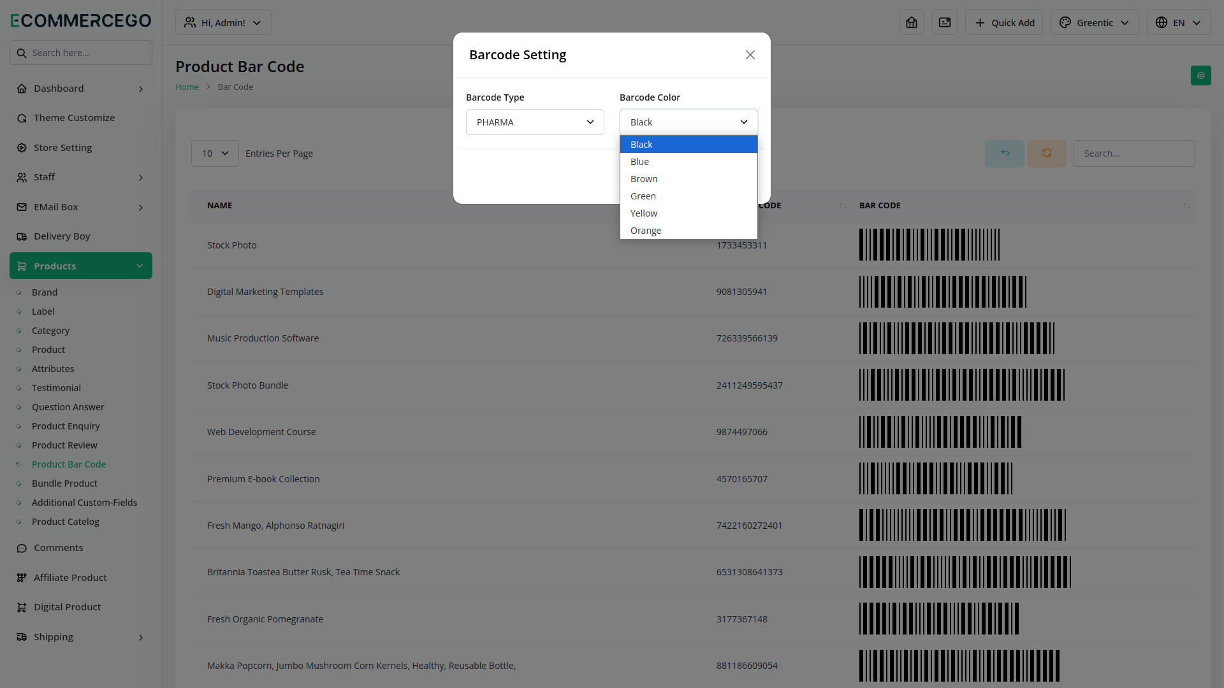Click the table Search input field

pos(1134,154)
